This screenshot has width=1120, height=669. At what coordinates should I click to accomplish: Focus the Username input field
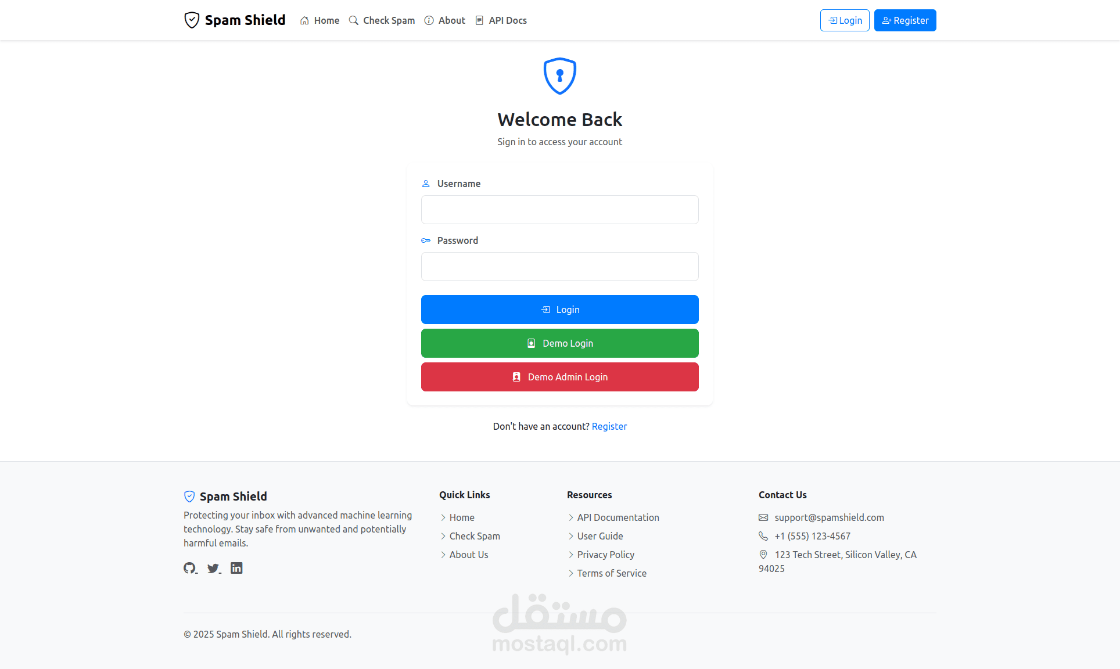559,210
